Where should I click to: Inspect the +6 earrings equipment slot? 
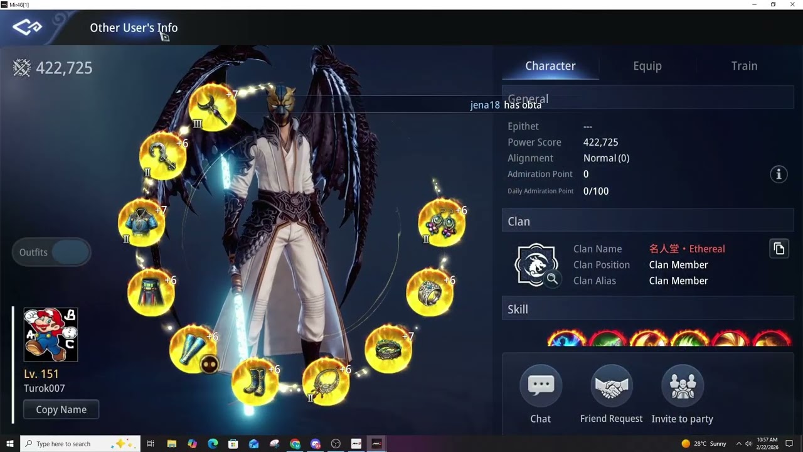click(x=442, y=223)
